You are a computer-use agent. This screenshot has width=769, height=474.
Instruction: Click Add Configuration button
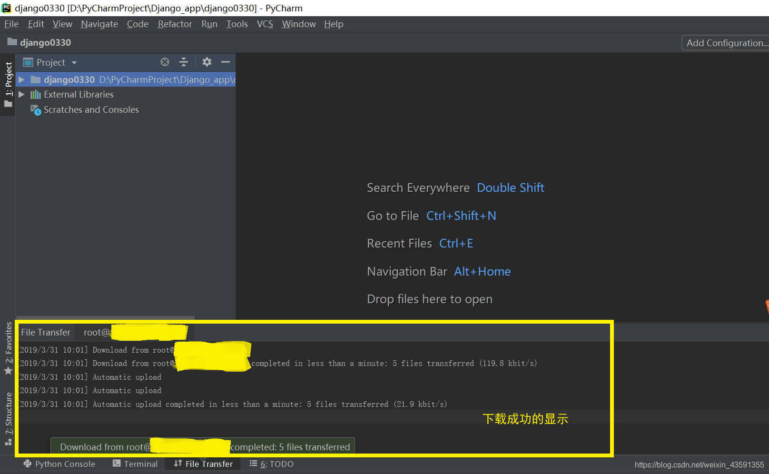click(726, 43)
